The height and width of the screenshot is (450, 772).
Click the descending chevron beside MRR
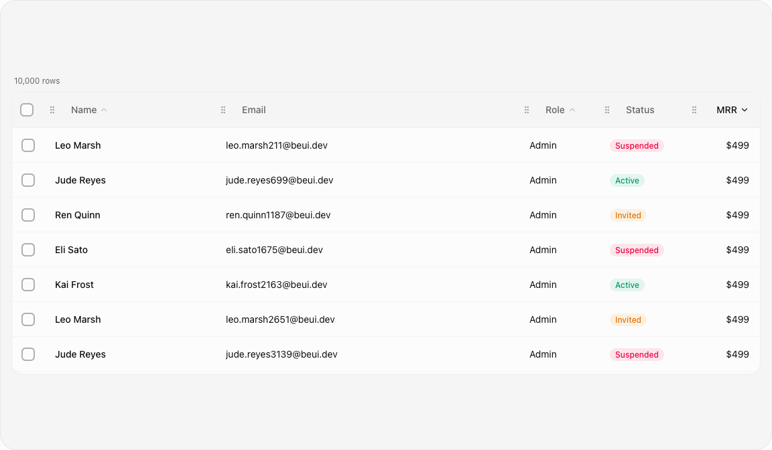tap(745, 110)
